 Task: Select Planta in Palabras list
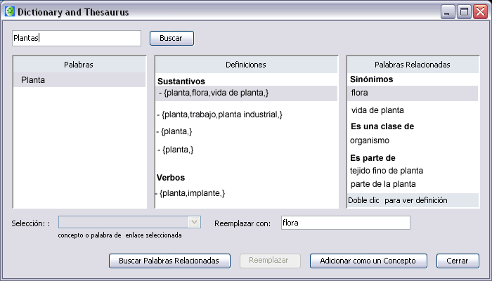pyautogui.click(x=79, y=80)
